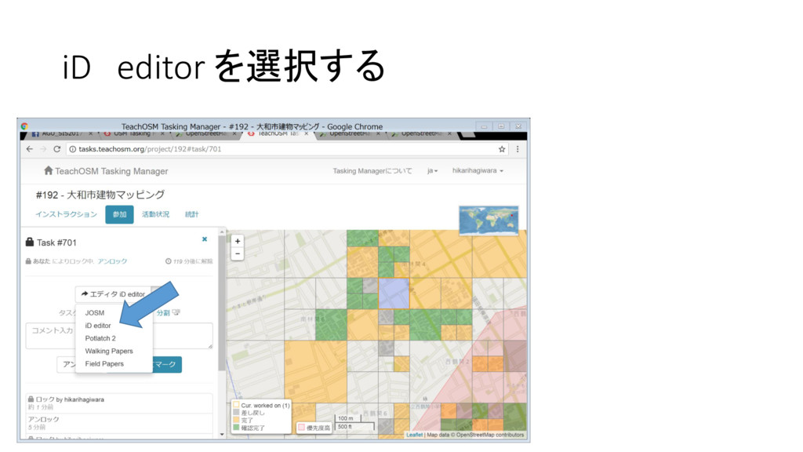The image size is (803, 452).
Task: Click the split icon next to 分割
Action: click(176, 312)
